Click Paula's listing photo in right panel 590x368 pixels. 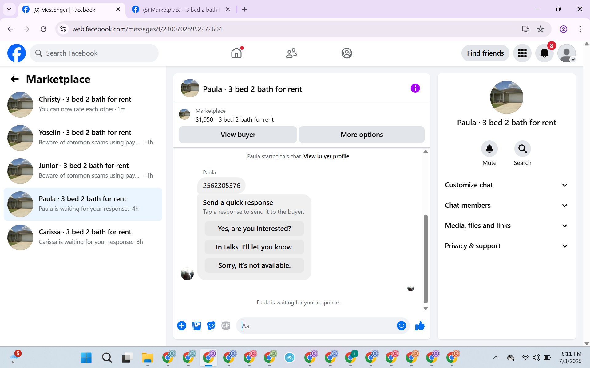(506, 97)
